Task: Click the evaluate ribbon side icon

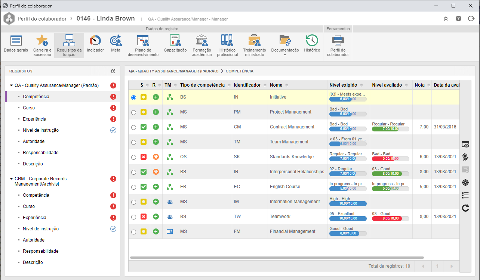Action: point(465,157)
